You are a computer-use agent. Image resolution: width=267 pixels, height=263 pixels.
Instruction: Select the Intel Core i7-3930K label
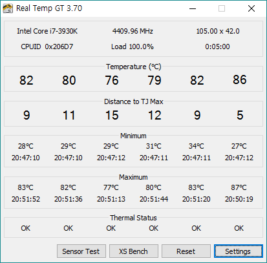(47, 31)
